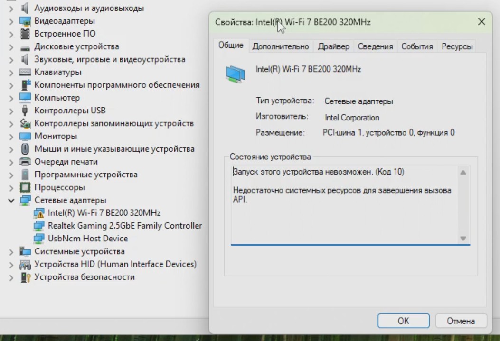Select Intel(R) Wi-Fi 7 BE200 320MHz in tree
The image size is (500, 341).
tap(104, 213)
